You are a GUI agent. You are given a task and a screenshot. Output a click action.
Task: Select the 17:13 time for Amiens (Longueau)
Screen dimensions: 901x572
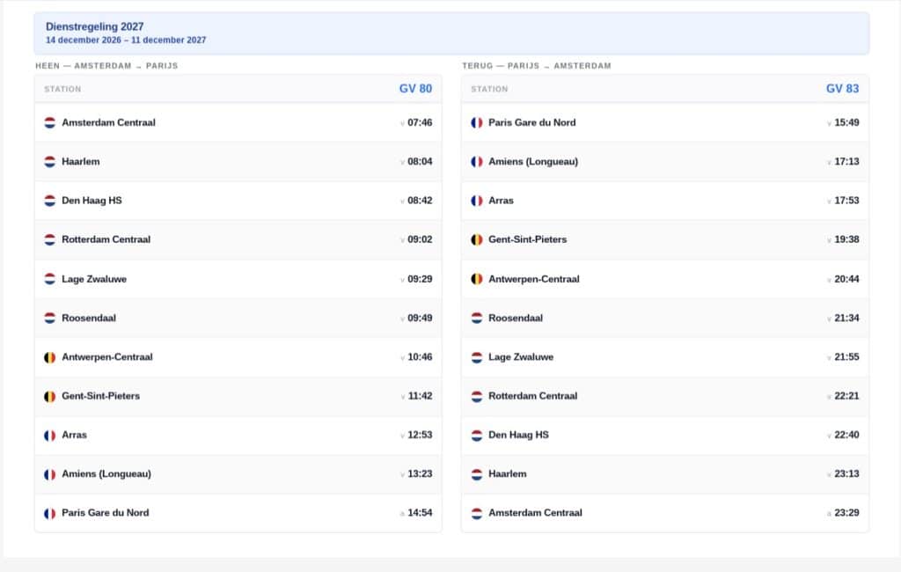(x=846, y=162)
